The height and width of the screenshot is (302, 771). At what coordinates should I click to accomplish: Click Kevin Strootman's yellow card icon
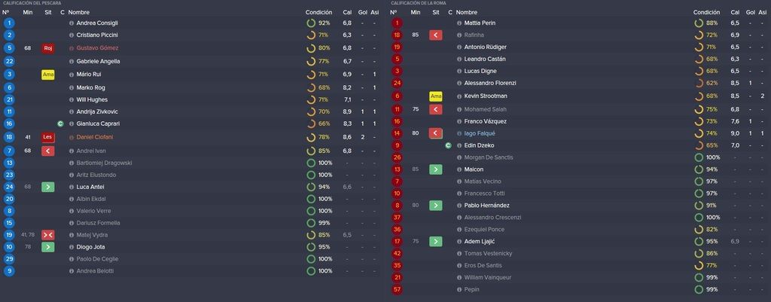436,96
